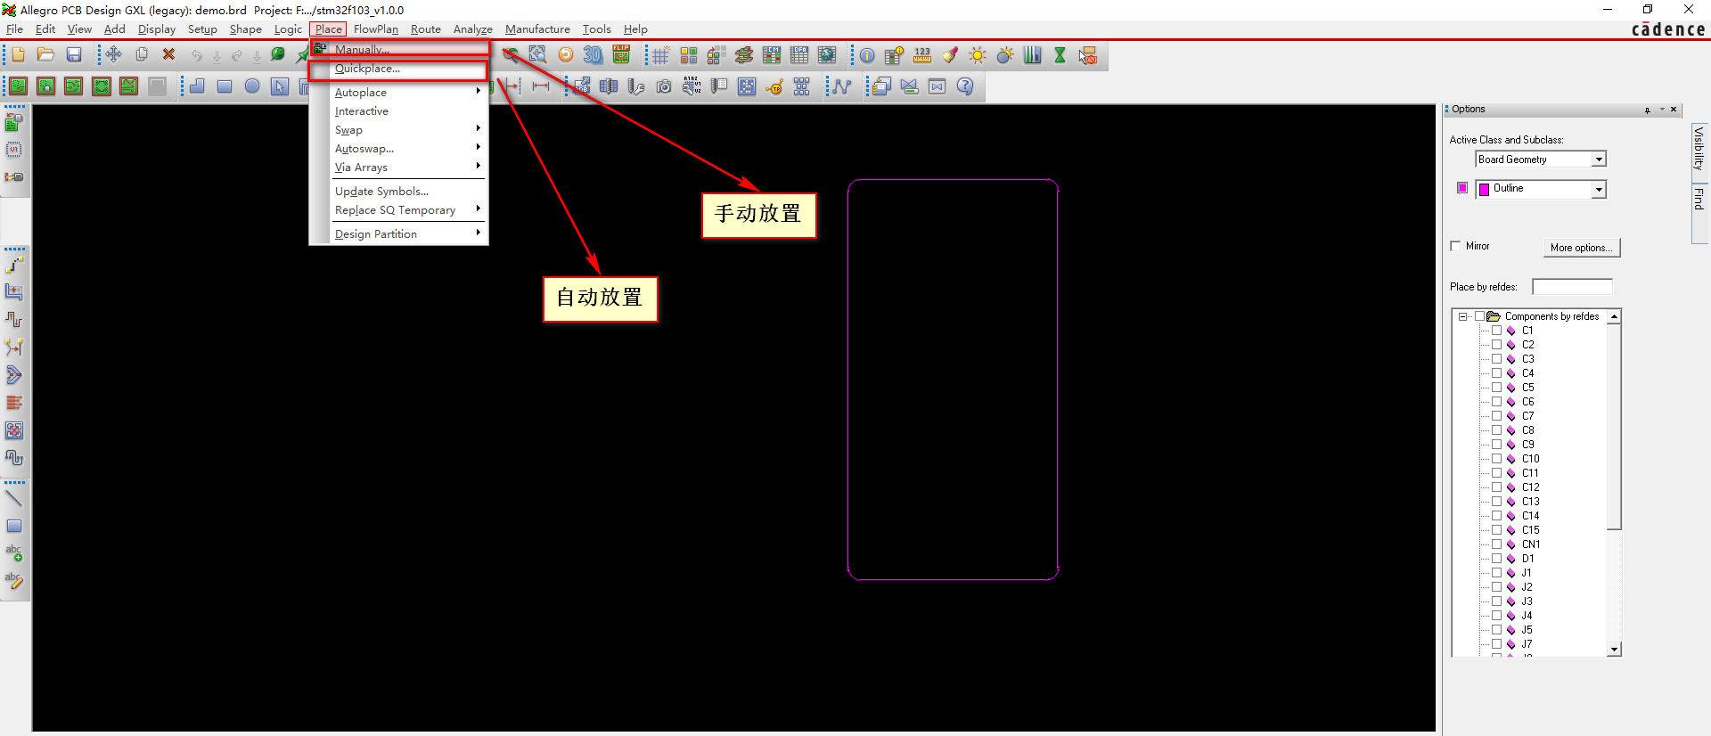Check the D1 component checkbox
1711x736 pixels.
(1497, 559)
